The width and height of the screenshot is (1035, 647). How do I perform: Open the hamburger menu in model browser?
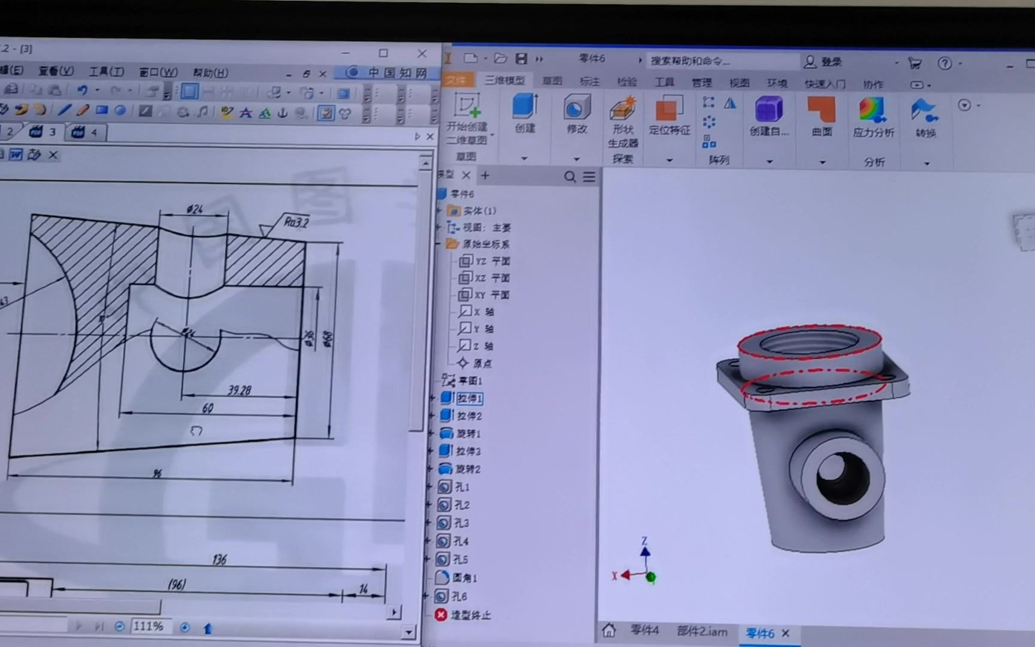589,177
